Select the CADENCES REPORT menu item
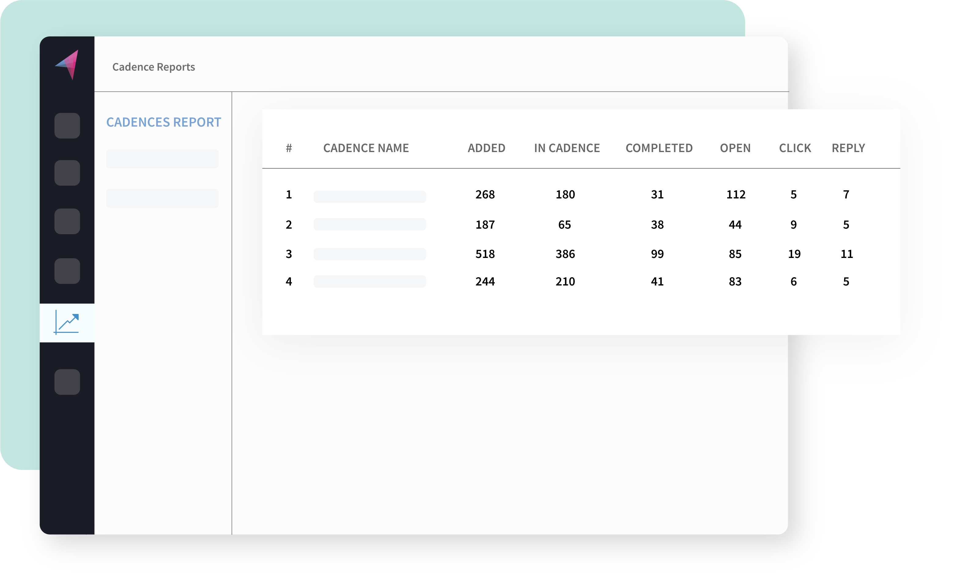Screen dimensions: 958x578 pyautogui.click(x=163, y=122)
